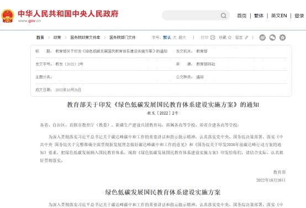Open 国务院政策文件库 breadcrumb link
Screen dimensions: 306x208
[x=85, y=37]
